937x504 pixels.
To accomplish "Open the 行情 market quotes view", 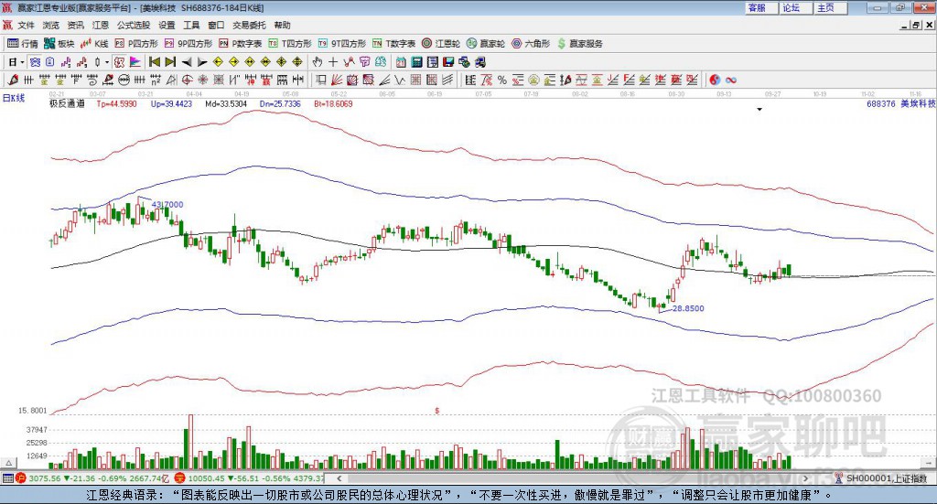I will pos(23,44).
